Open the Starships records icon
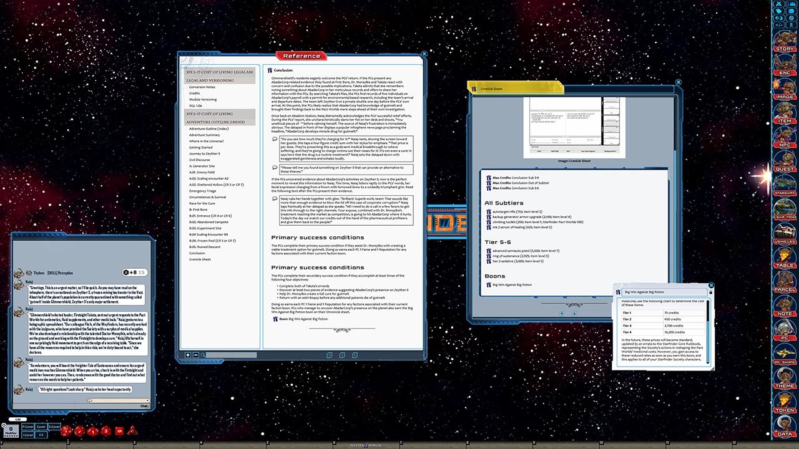 click(785, 186)
